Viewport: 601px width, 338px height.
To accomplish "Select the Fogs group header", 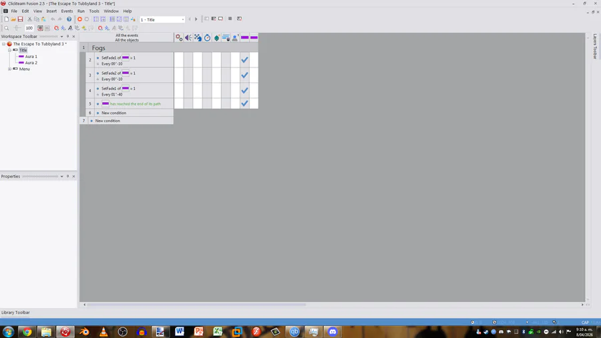I will pyautogui.click(x=169, y=48).
